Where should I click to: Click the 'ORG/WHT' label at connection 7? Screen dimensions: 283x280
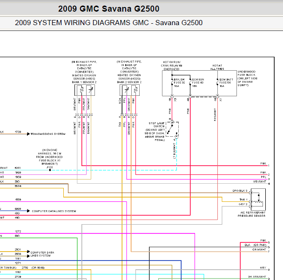click(x=259, y=249)
